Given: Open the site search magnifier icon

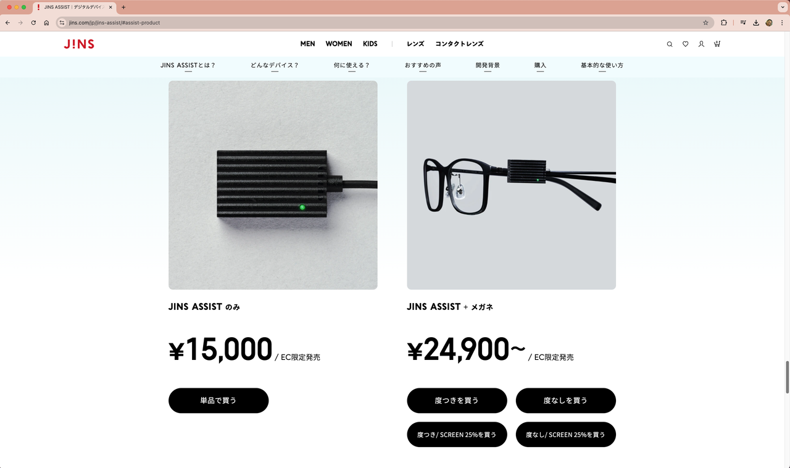Looking at the screenshot, I should point(670,44).
